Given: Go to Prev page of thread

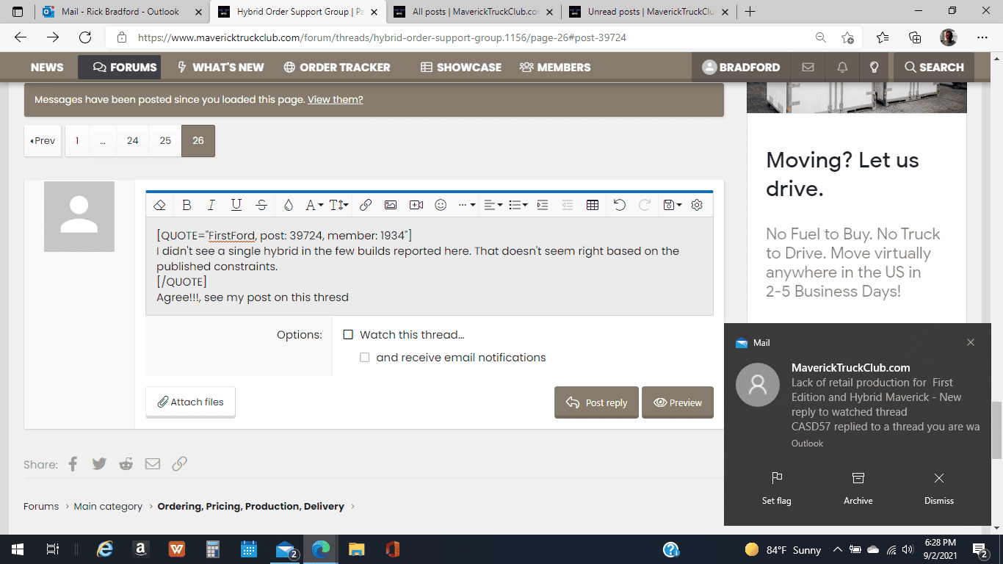Looking at the screenshot, I should 43,141.
